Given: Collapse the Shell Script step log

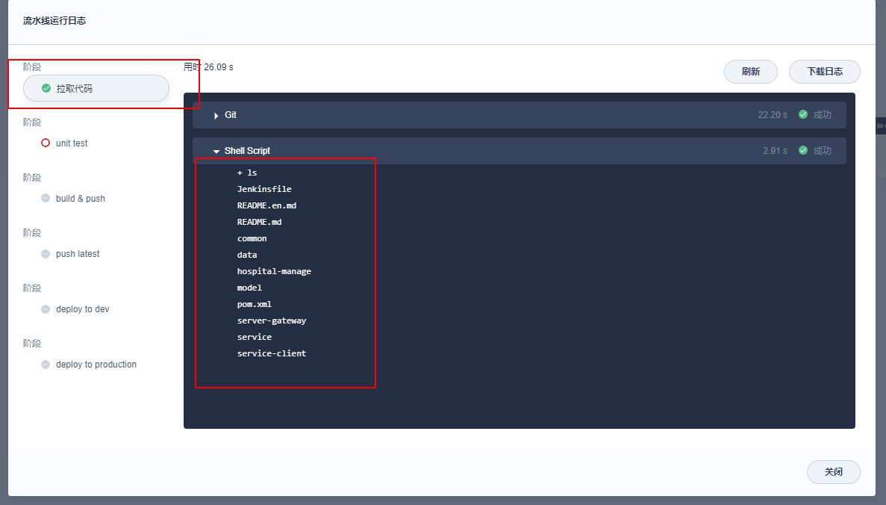Looking at the screenshot, I should (216, 152).
